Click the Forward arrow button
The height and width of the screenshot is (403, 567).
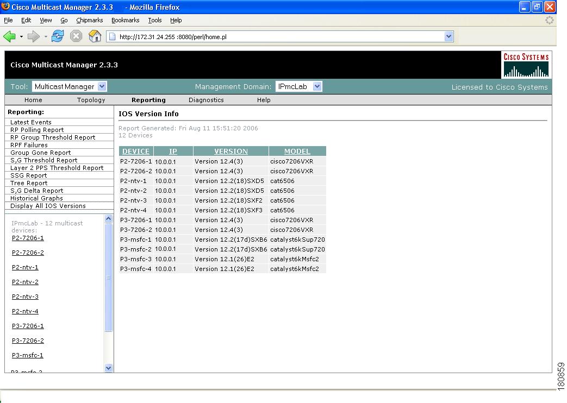(34, 36)
